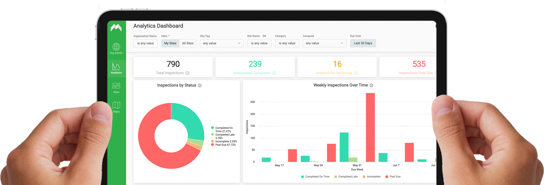Click info icon next to Weekly Inspections Over Time
544x185 pixels.
[x=371, y=85]
